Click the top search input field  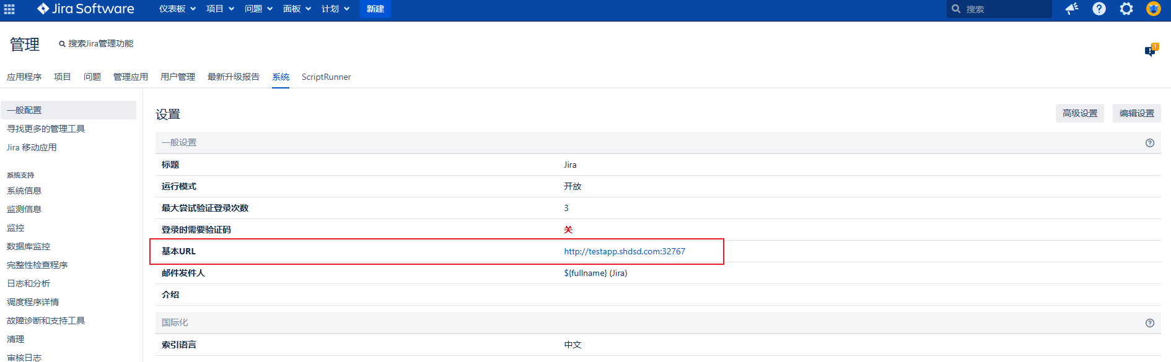click(x=1005, y=9)
